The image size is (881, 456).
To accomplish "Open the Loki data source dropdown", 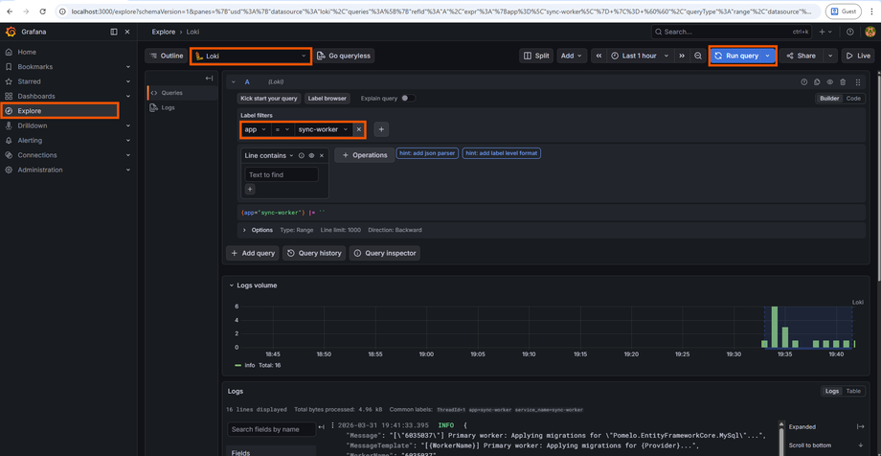I will pyautogui.click(x=250, y=56).
